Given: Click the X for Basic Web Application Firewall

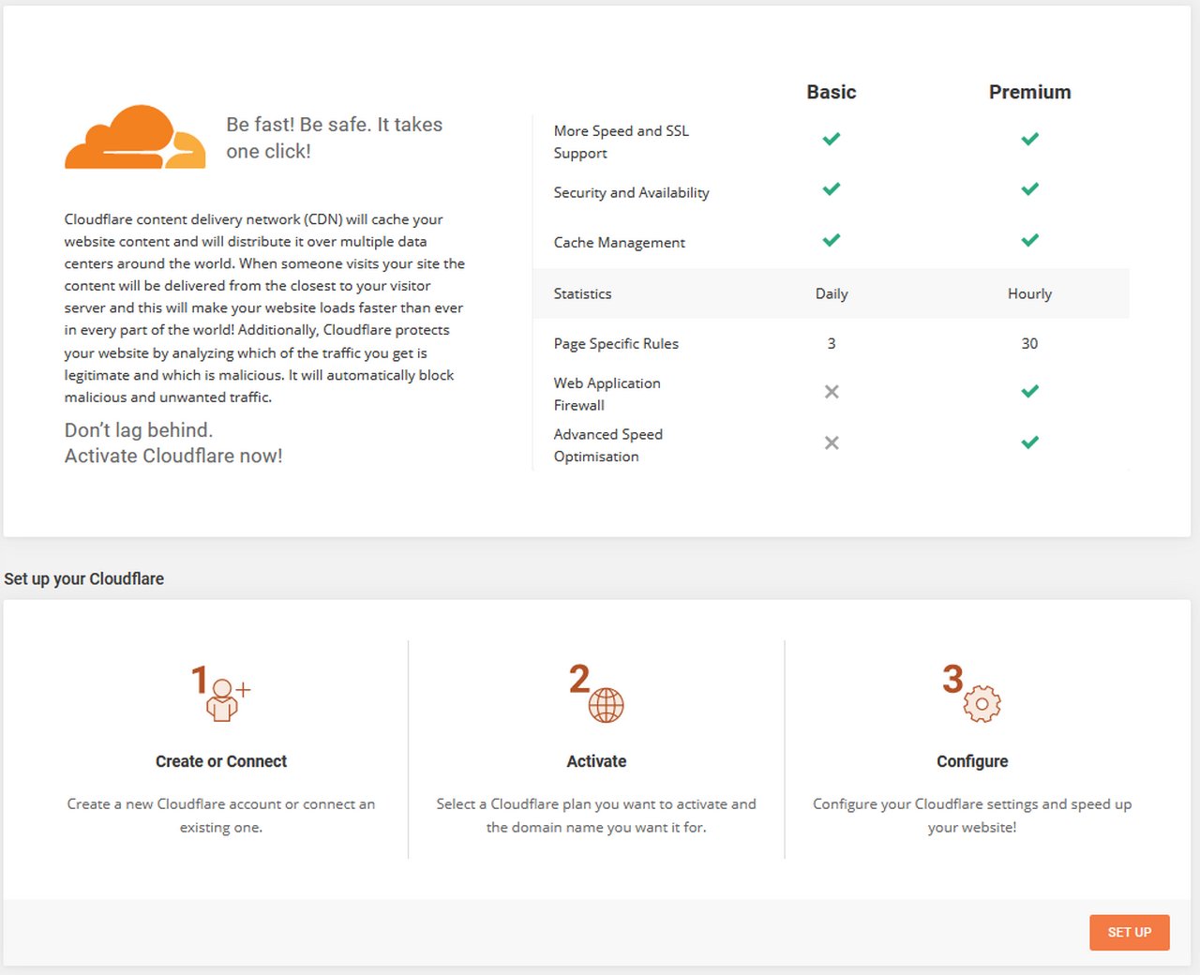Looking at the screenshot, I should [x=831, y=391].
